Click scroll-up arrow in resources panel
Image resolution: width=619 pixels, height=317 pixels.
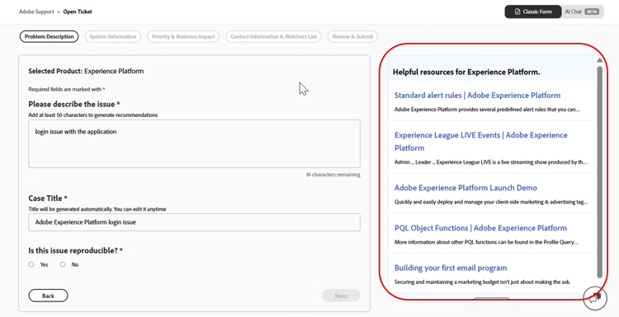(600, 60)
